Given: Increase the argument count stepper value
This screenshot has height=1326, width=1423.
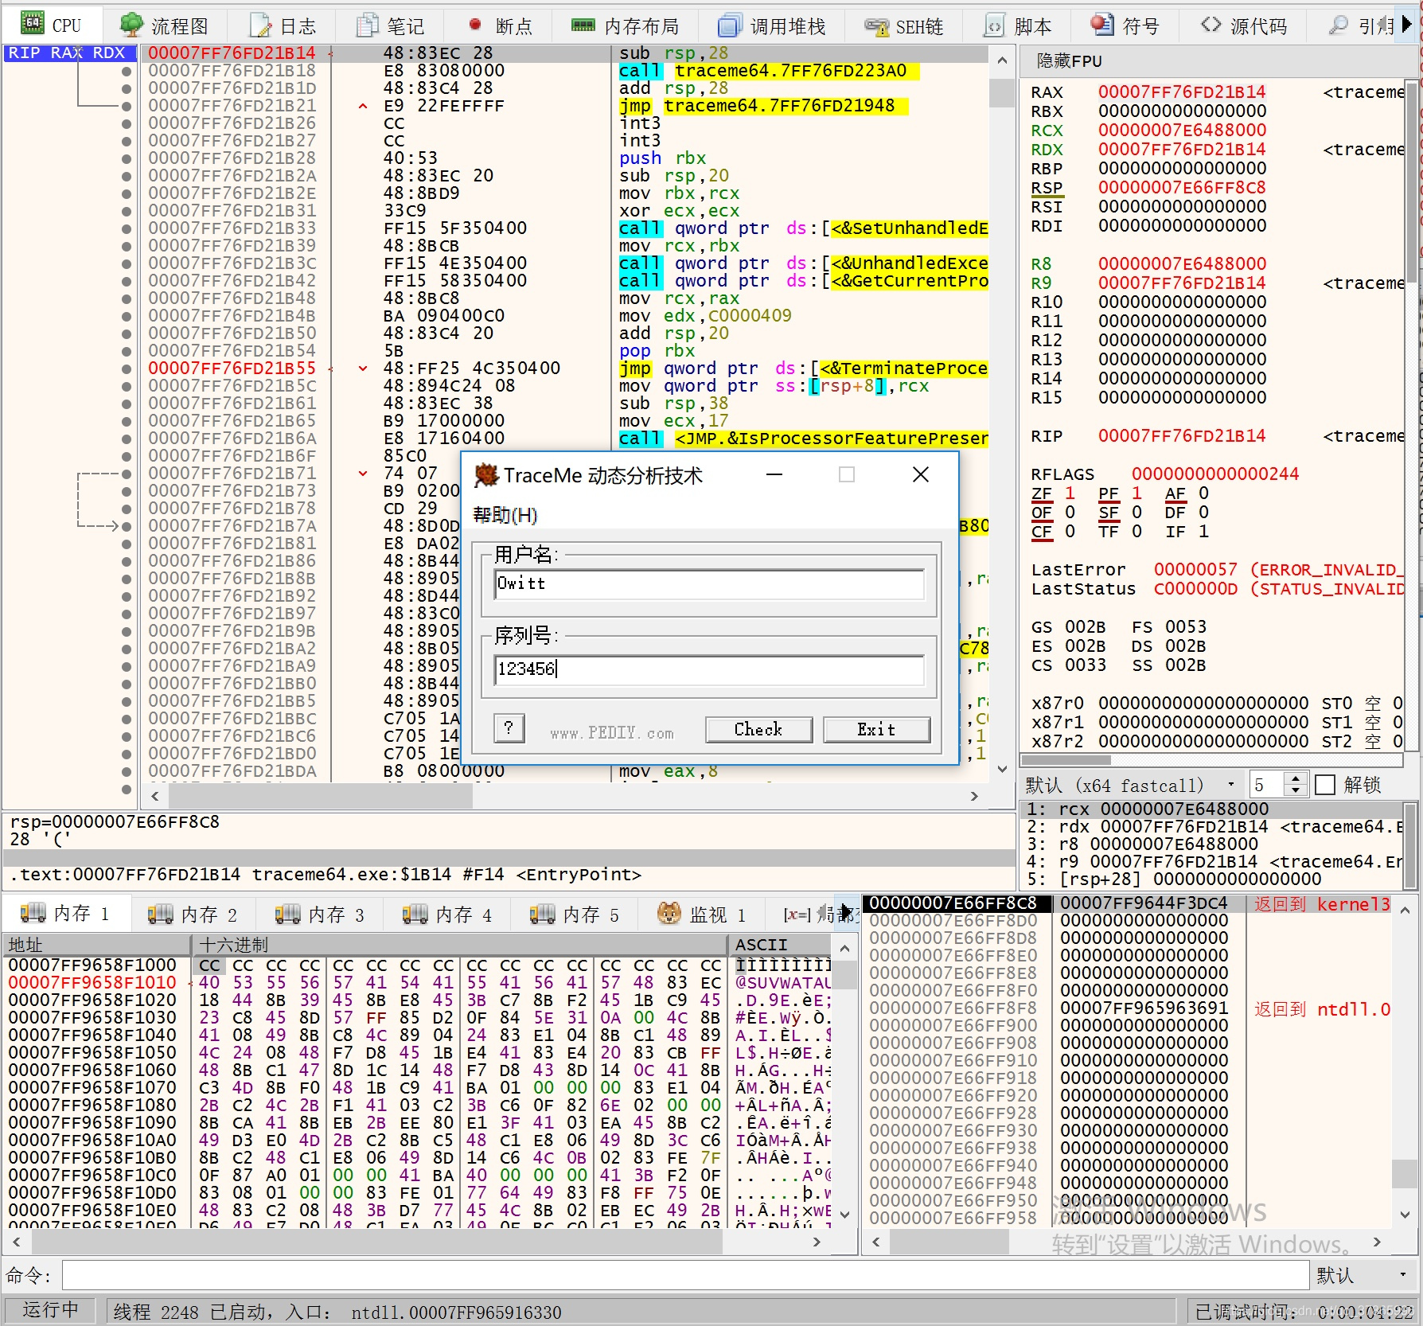Looking at the screenshot, I should point(1297,778).
